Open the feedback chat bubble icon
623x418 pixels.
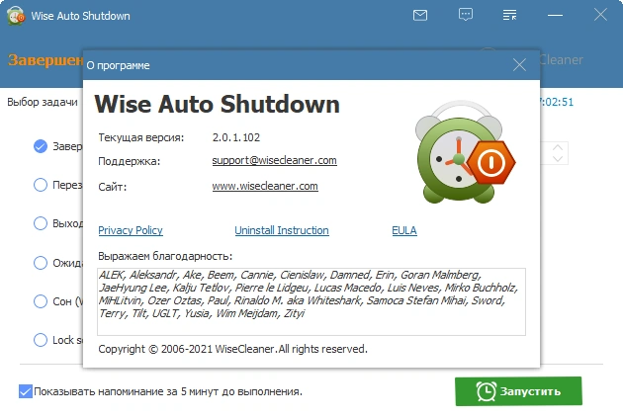click(465, 15)
